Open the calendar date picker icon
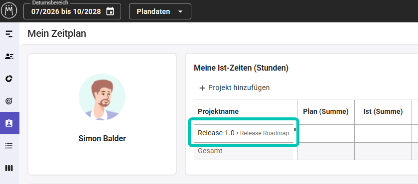Viewport: 418px width, 184px height. pos(110,11)
